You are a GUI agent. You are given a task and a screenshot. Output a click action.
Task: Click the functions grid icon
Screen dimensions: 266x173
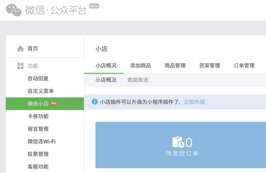[20, 66]
